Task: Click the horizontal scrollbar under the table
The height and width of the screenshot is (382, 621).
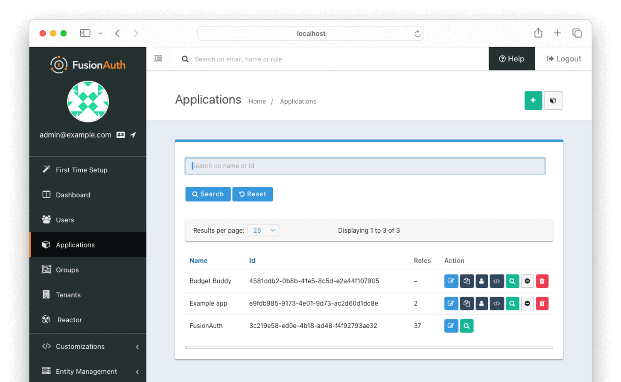Action: tap(369, 347)
